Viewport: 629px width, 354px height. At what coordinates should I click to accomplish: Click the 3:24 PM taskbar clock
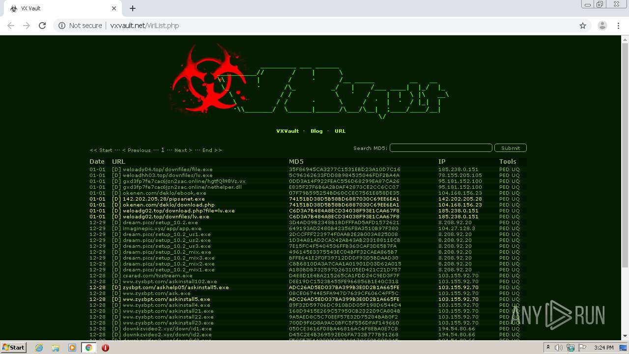tap(604, 348)
